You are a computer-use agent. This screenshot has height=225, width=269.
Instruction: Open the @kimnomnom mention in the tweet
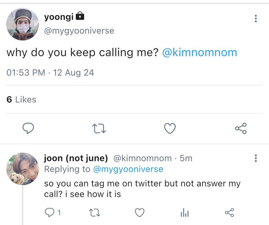[x=200, y=52]
